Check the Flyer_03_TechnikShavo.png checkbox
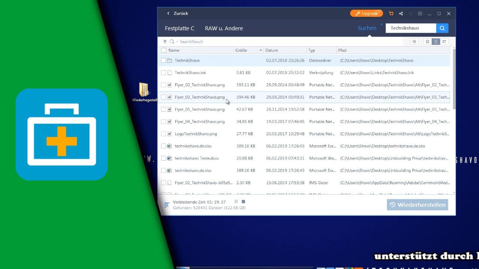479x269 pixels. [164, 97]
